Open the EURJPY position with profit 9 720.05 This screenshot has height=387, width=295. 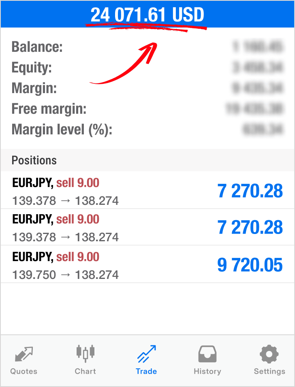(147, 264)
